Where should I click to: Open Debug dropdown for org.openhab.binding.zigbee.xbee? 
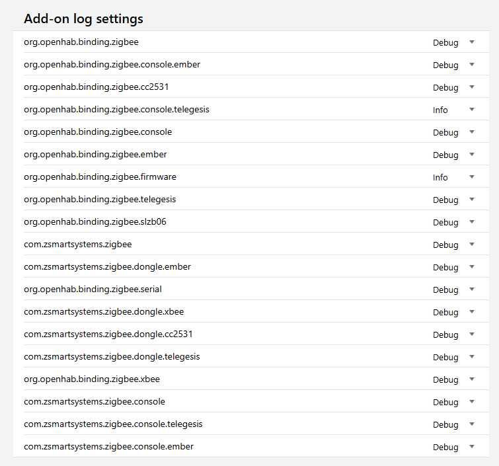[454, 379]
